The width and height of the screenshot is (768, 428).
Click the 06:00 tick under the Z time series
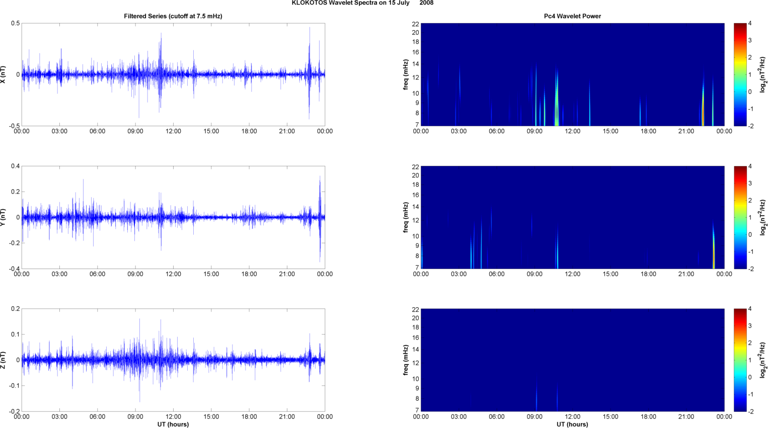tap(97, 416)
